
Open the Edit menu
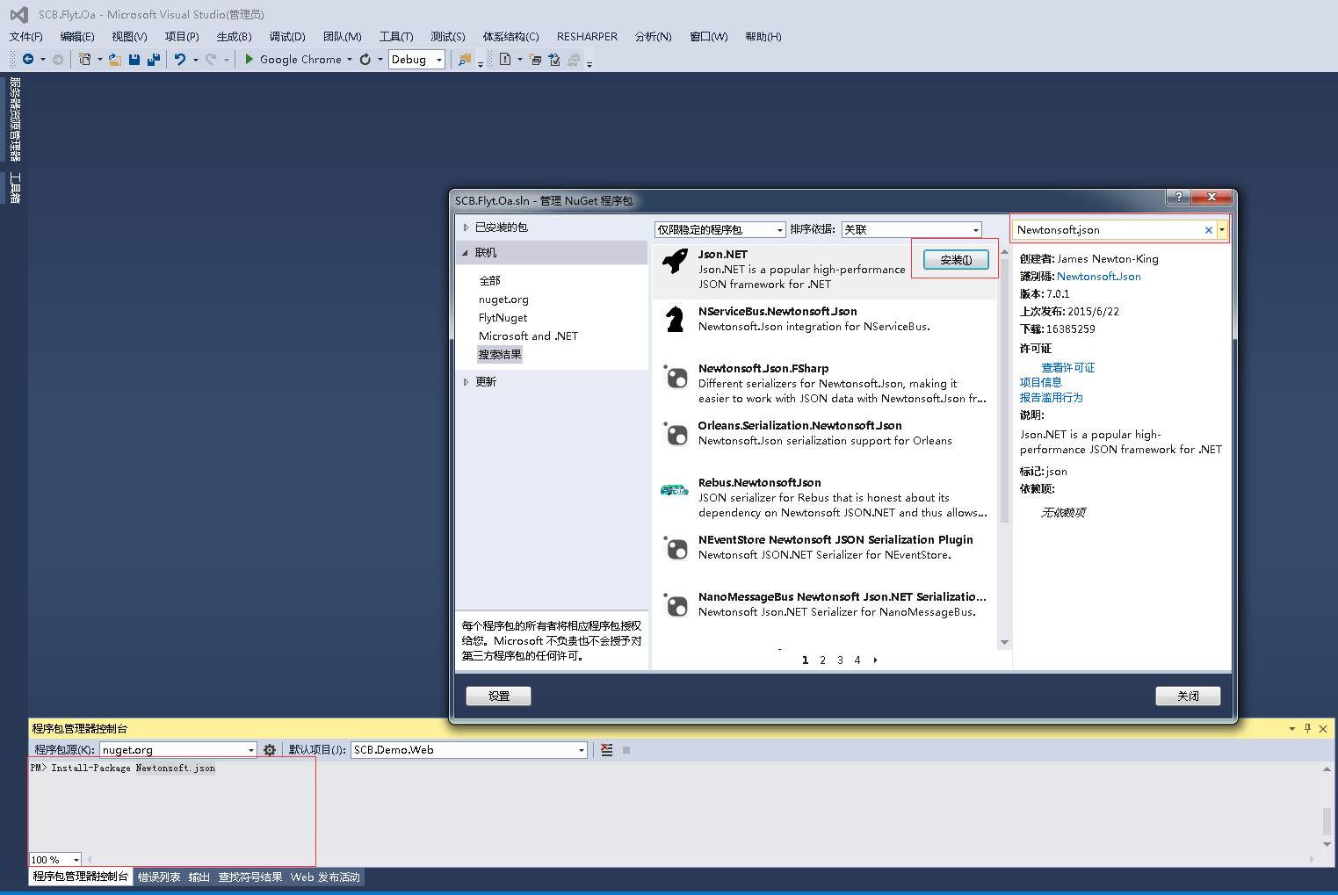pyautogui.click(x=77, y=37)
